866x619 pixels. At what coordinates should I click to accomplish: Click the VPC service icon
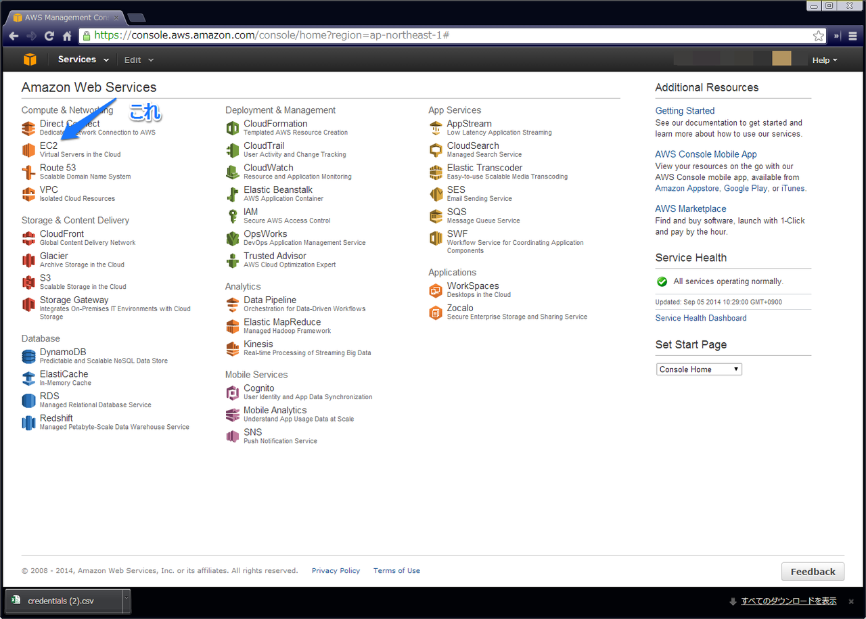point(28,194)
